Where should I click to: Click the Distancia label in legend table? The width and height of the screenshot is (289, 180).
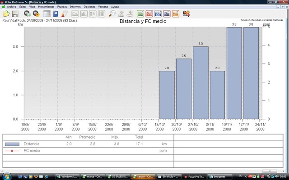(x=32, y=144)
